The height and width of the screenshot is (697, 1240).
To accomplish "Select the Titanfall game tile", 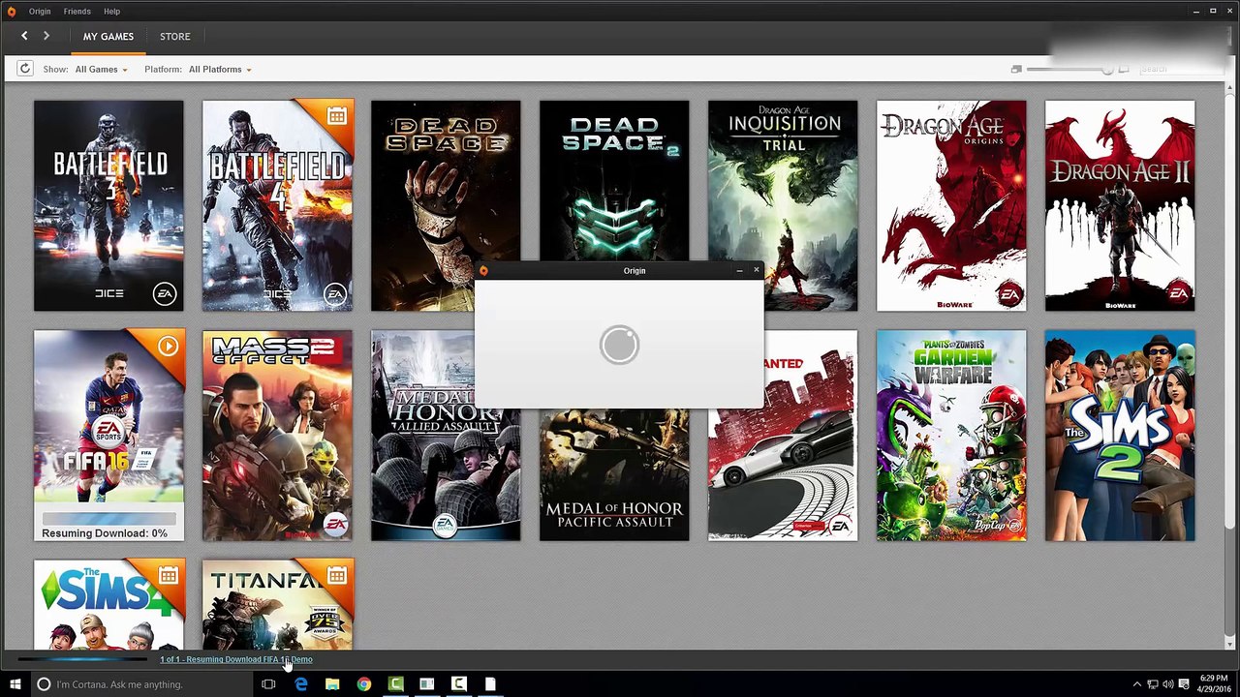I will (277, 604).
